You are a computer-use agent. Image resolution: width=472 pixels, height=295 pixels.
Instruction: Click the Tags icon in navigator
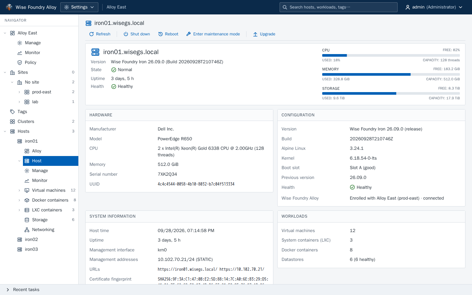(12, 112)
